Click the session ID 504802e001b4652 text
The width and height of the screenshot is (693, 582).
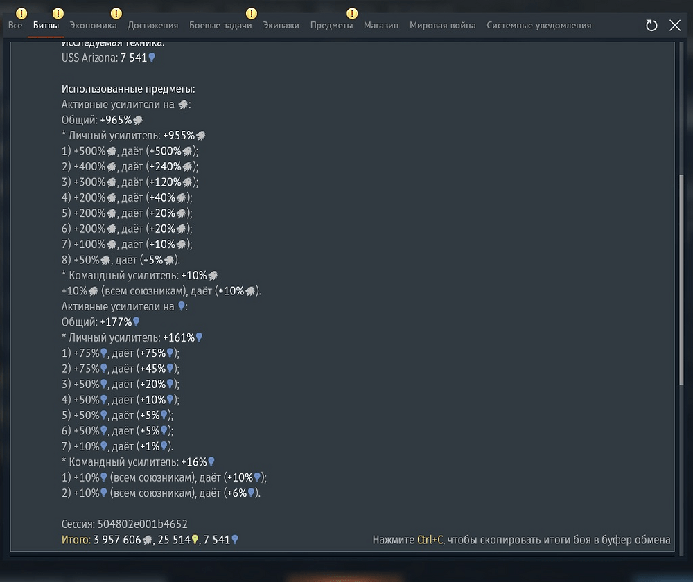pos(142,524)
